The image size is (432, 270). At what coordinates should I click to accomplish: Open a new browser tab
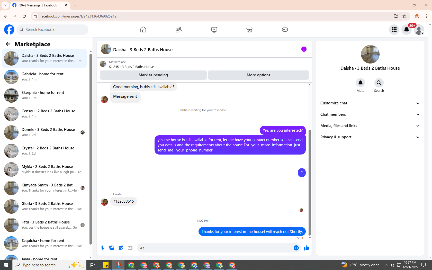[x=75, y=5]
